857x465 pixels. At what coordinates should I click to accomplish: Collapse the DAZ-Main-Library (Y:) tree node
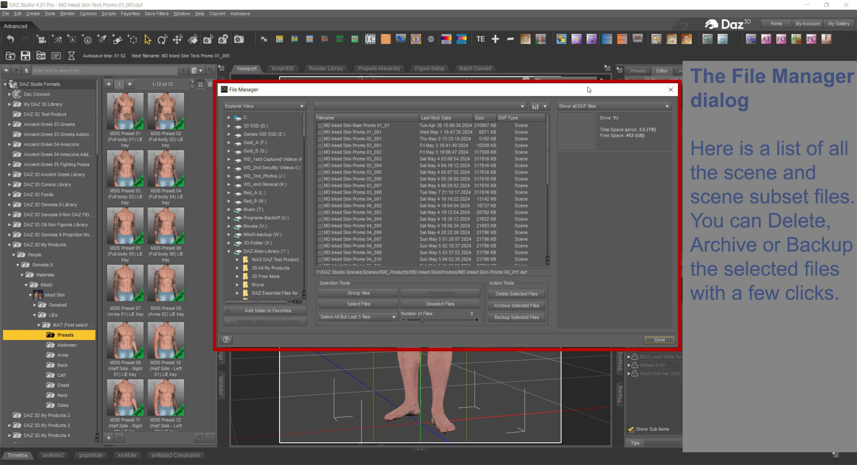(x=229, y=252)
